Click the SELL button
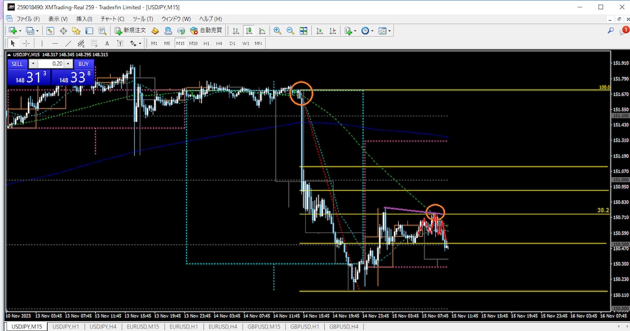 pyautogui.click(x=17, y=64)
